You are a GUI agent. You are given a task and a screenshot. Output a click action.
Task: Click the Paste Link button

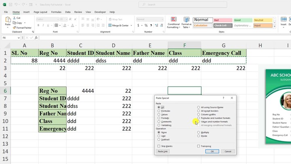tap(162, 151)
